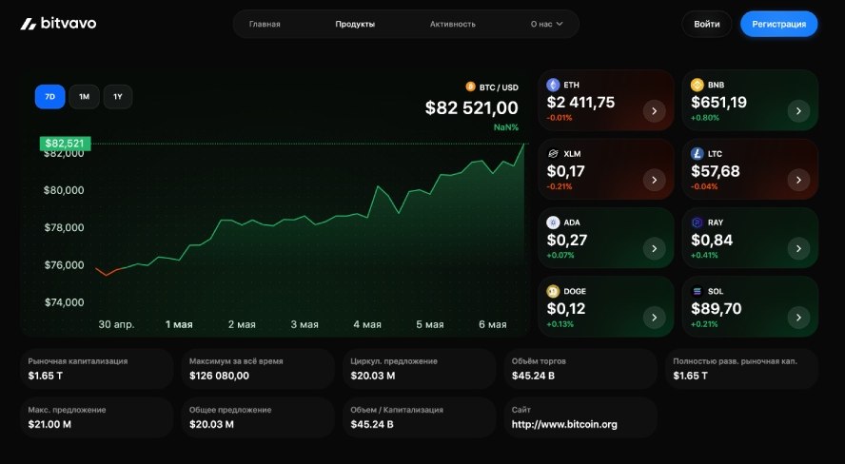Go to Главная in the navigation
The height and width of the screenshot is (464, 845).
tap(265, 24)
